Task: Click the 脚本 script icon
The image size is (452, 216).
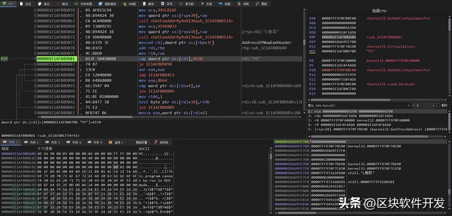Action: [x=144, y=4]
